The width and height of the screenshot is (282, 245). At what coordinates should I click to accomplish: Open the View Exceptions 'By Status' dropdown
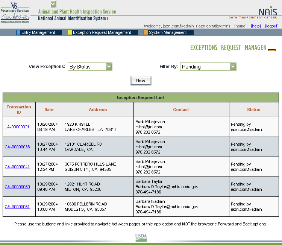(x=90, y=67)
